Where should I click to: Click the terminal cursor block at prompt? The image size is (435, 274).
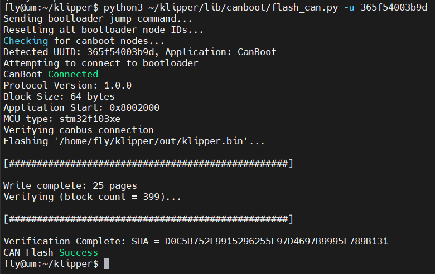click(107, 263)
